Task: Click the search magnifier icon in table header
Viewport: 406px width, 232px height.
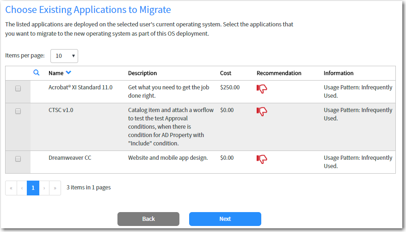Action: click(37, 73)
